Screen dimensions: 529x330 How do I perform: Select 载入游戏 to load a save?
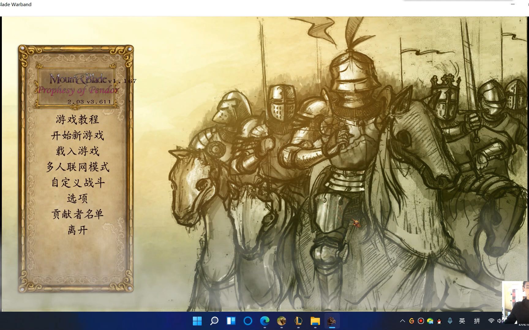(x=77, y=151)
